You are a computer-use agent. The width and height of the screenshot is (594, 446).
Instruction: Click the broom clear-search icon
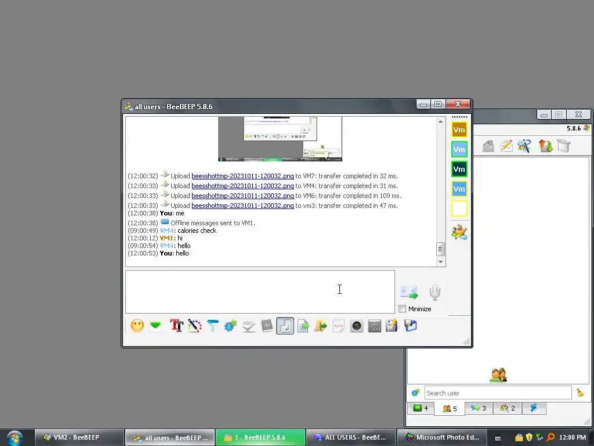[x=580, y=393]
